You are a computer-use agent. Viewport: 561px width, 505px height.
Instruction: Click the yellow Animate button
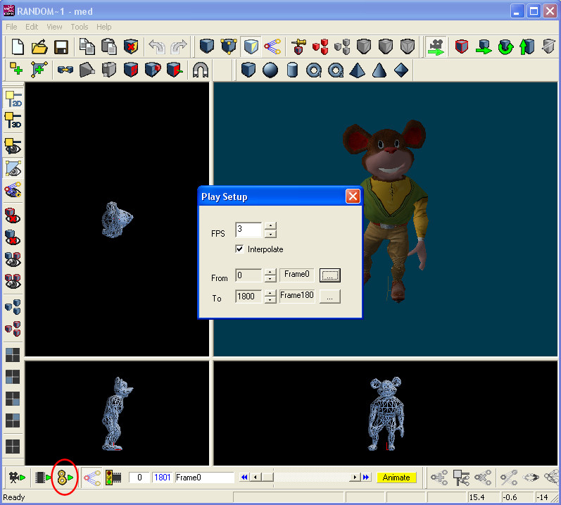(396, 478)
